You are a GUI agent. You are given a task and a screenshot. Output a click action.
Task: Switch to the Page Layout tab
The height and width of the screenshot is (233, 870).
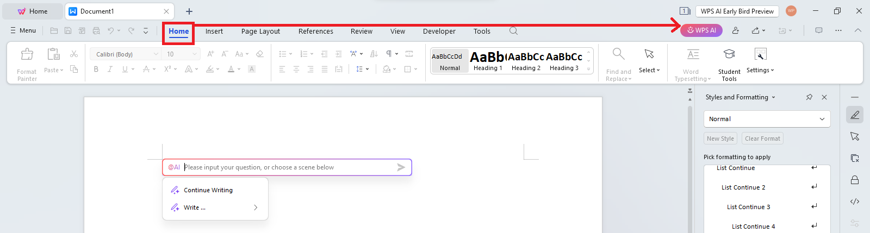tap(260, 31)
